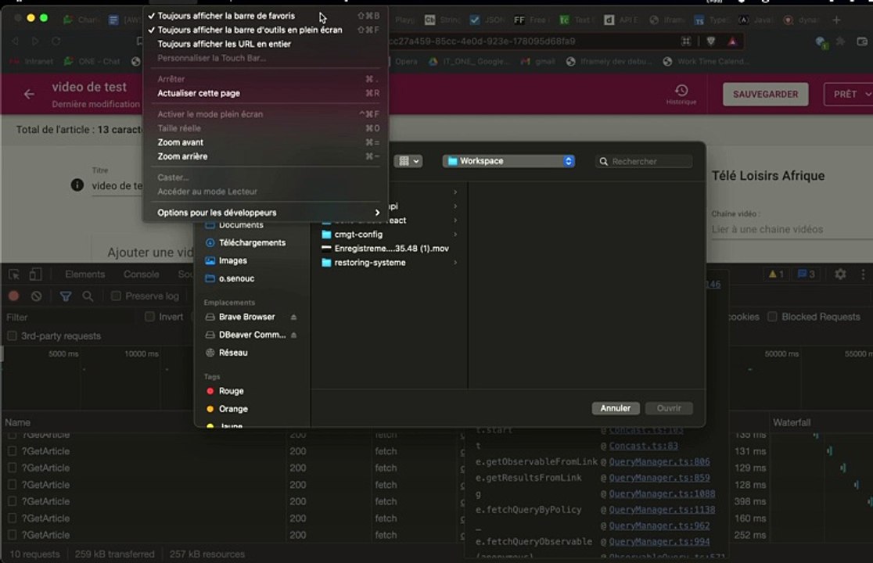
Task: Click the Lier à une chaine vidéos field
Action: (x=791, y=229)
